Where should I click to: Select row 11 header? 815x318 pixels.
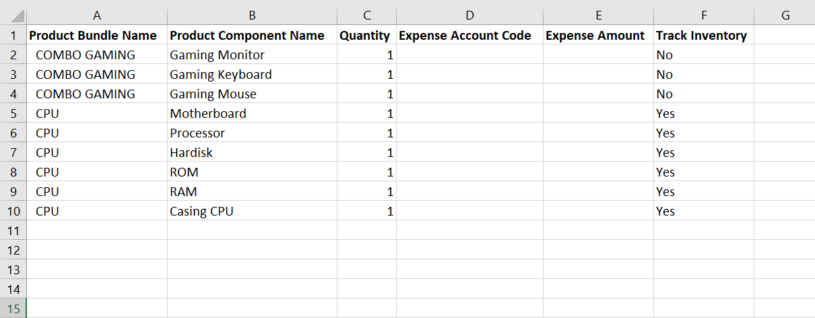point(13,231)
